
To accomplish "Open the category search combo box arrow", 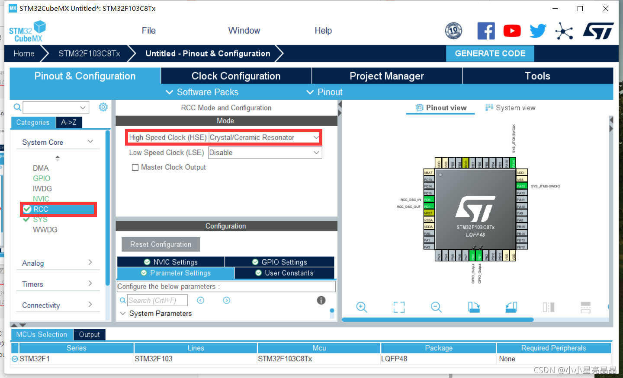I will [x=83, y=107].
